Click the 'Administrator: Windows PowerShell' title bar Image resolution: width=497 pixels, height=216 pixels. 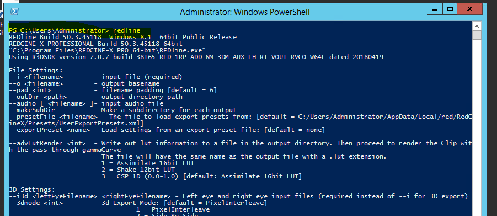245,12
